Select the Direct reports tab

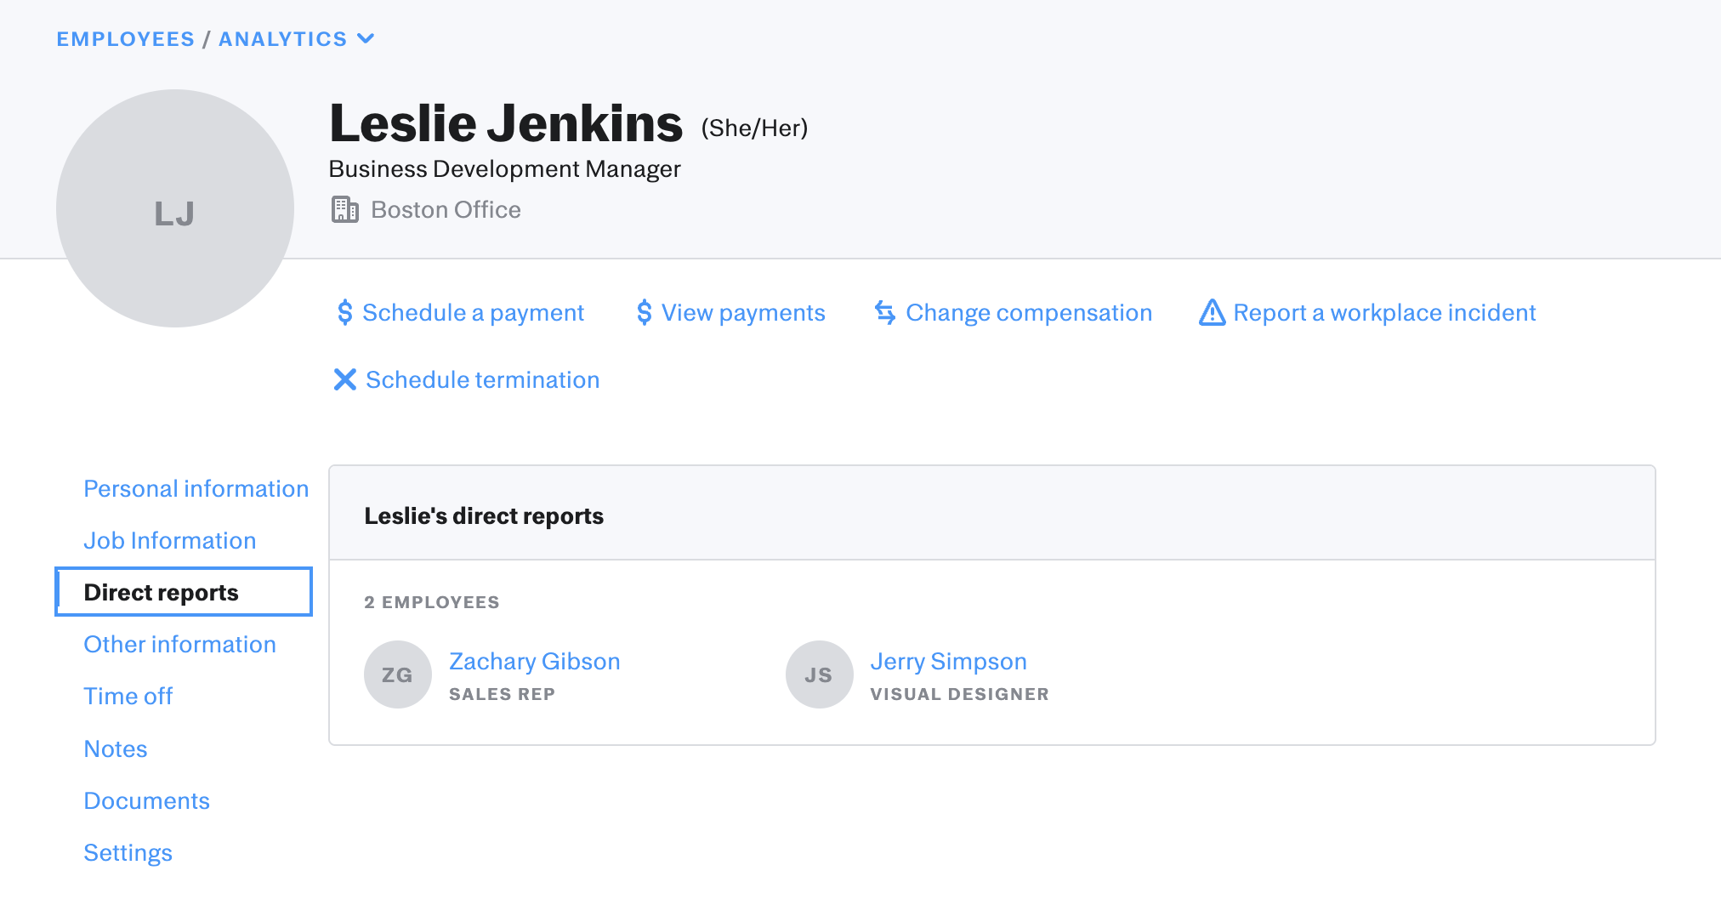pyautogui.click(x=161, y=593)
